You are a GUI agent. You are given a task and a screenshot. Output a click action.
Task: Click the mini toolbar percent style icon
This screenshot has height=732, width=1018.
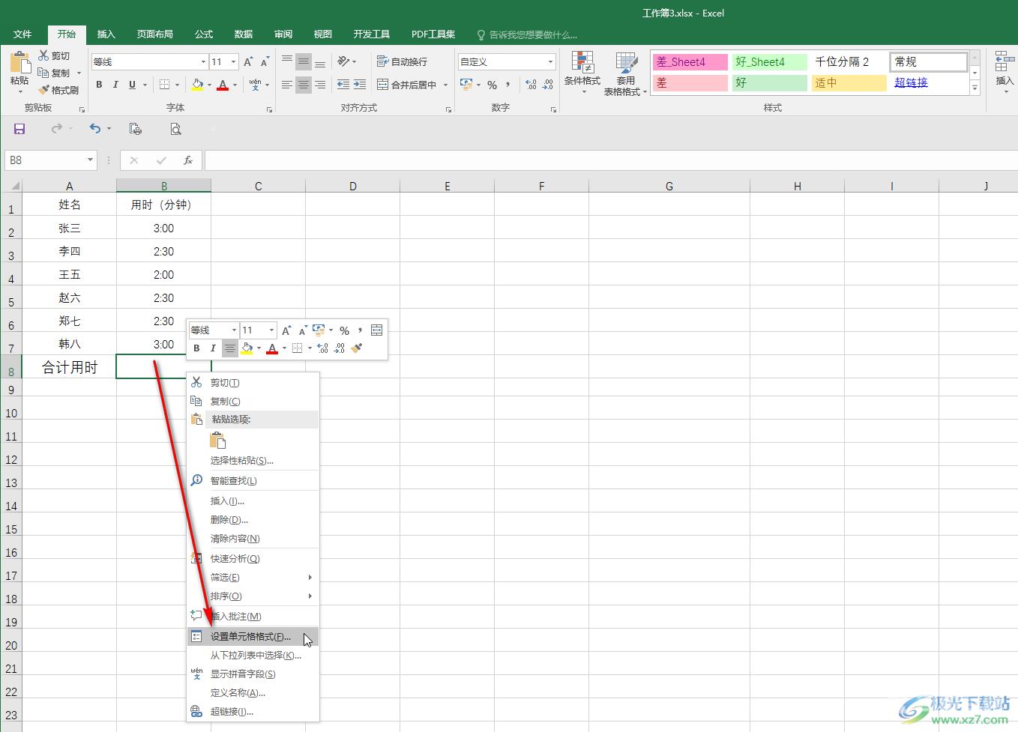pyautogui.click(x=344, y=330)
